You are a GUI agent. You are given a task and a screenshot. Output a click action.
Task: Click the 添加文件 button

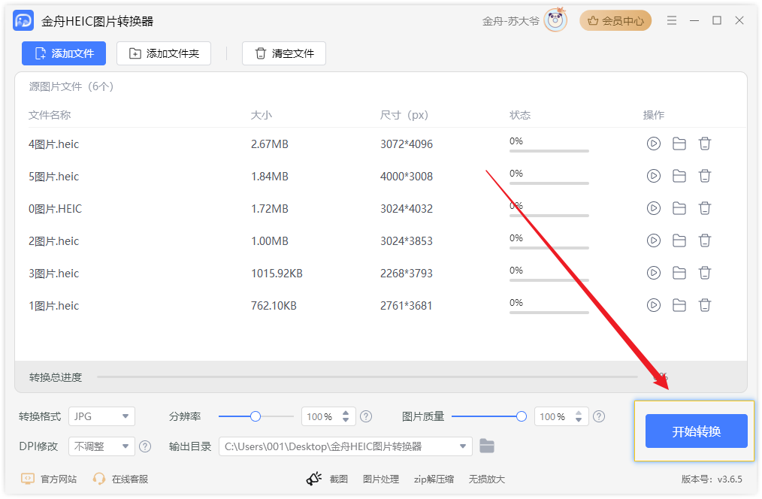[x=64, y=53]
